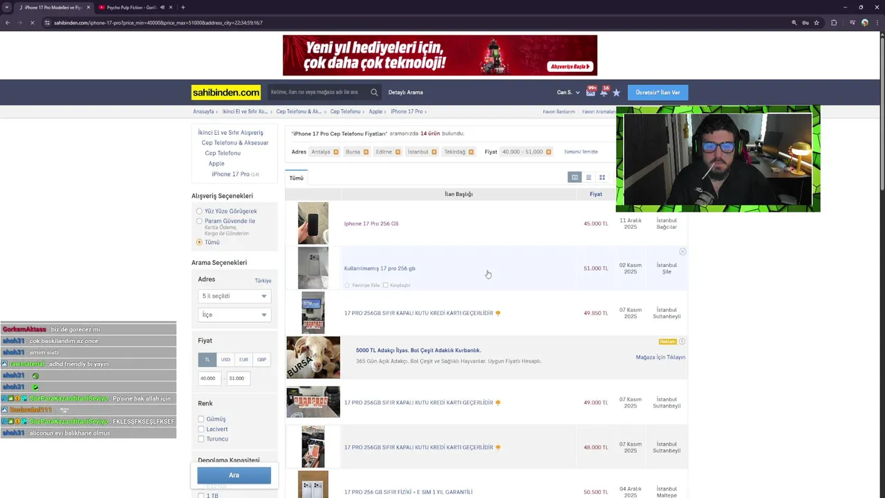Sort results by Fiyat column header

pyautogui.click(x=595, y=194)
